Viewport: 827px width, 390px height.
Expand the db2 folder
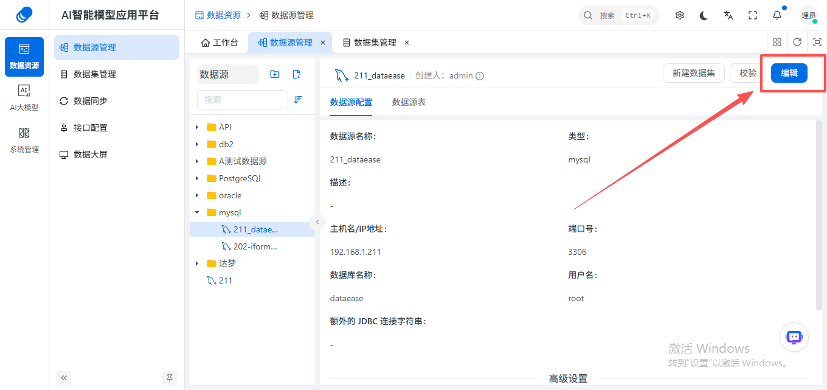pyautogui.click(x=197, y=144)
